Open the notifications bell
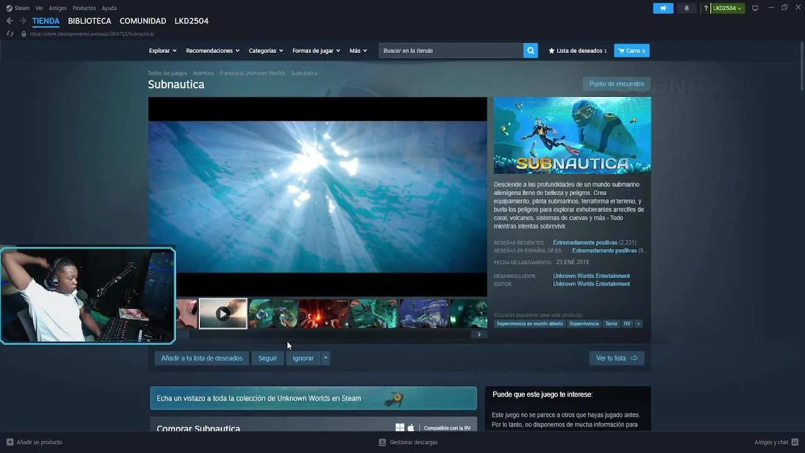This screenshot has height=453, width=805. [x=687, y=8]
